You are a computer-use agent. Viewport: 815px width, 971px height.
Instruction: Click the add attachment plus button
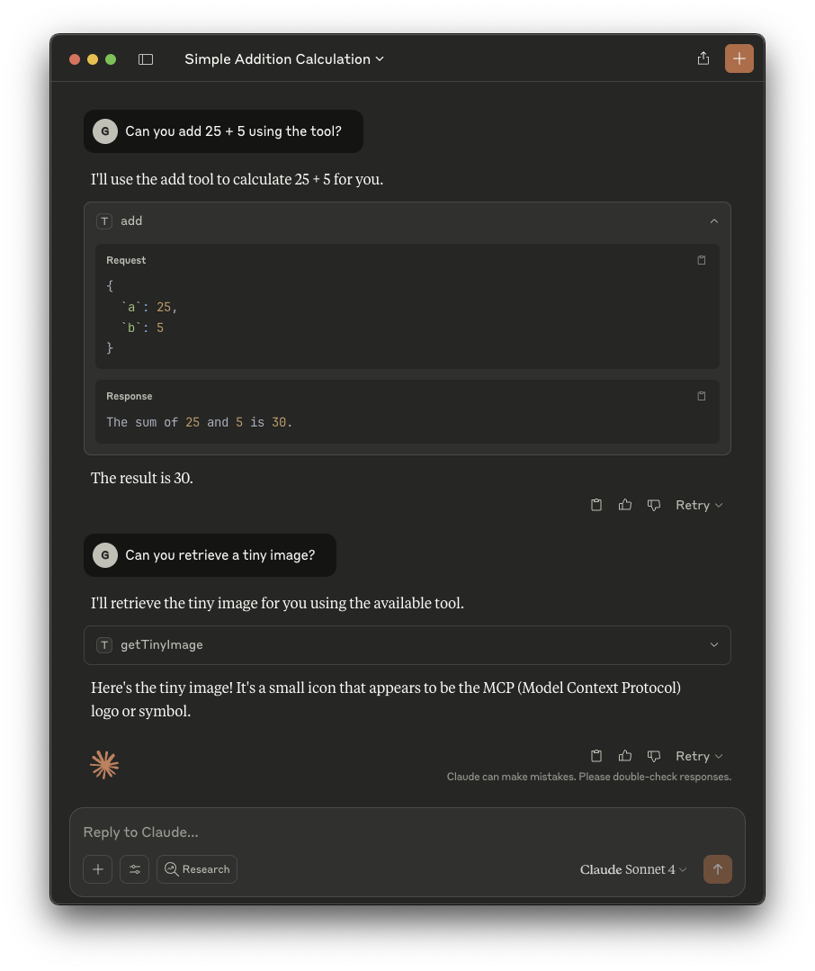pos(98,869)
